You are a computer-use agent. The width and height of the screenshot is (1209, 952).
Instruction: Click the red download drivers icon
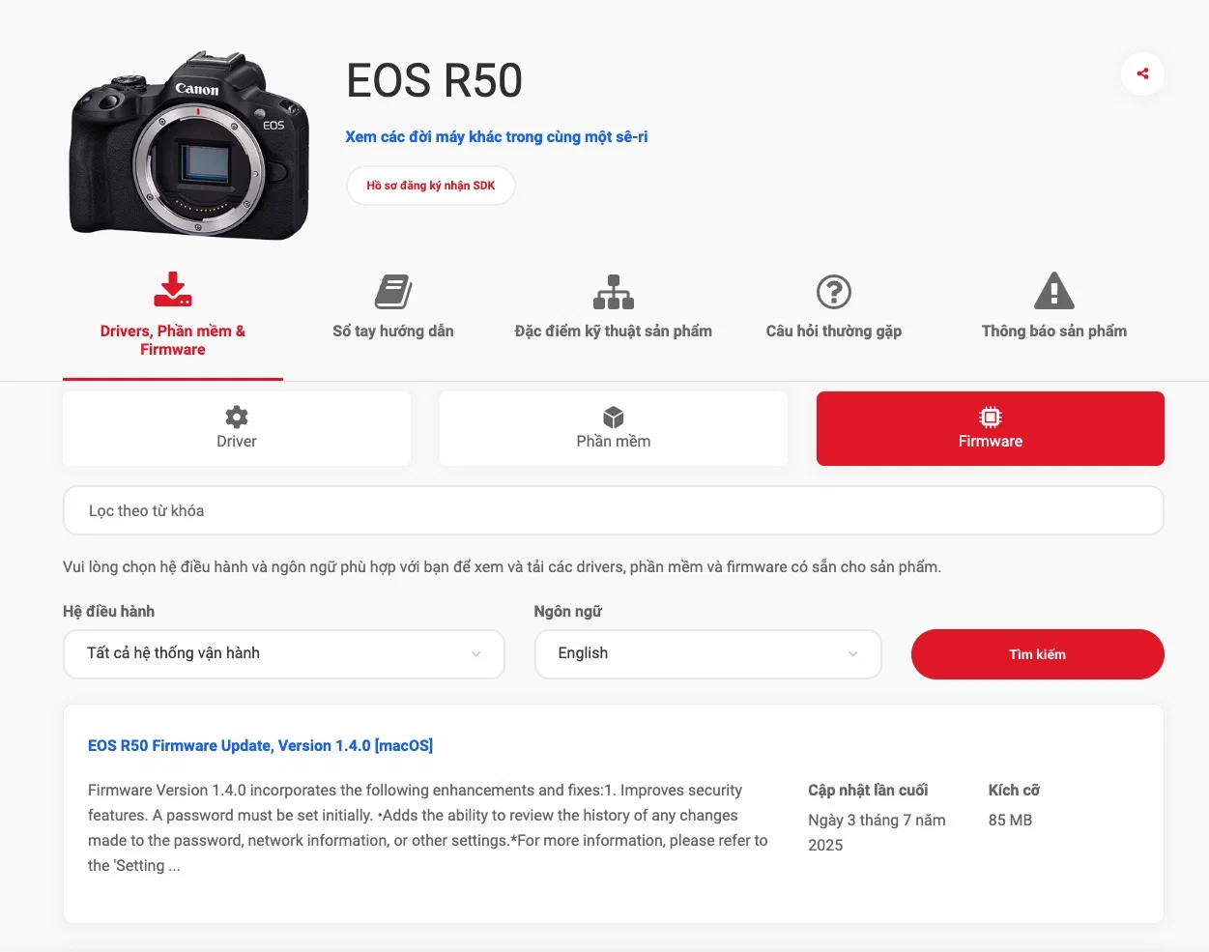pyautogui.click(x=173, y=290)
